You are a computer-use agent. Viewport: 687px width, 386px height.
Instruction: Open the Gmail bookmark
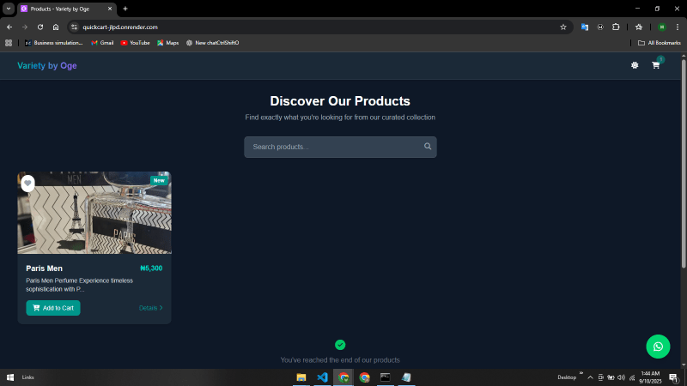pyautogui.click(x=102, y=43)
